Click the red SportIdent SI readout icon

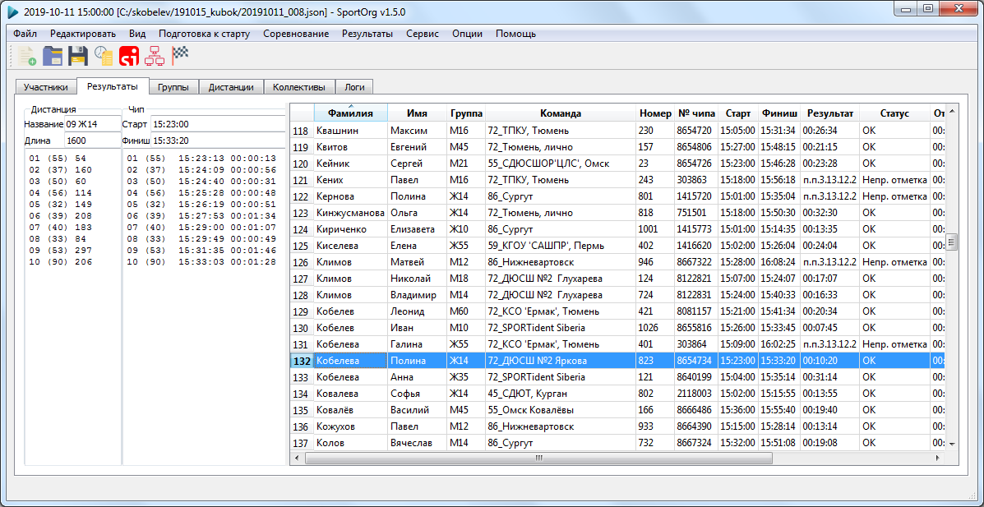click(128, 57)
